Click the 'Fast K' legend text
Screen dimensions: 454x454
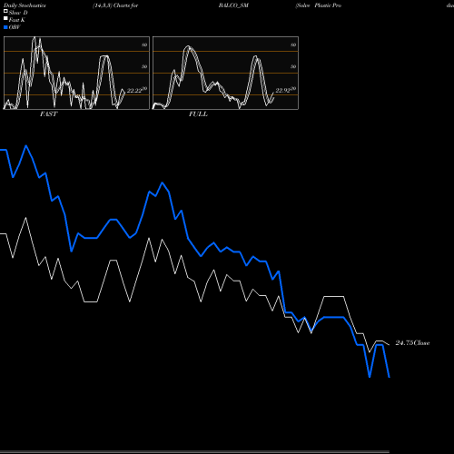[x=17, y=20]
